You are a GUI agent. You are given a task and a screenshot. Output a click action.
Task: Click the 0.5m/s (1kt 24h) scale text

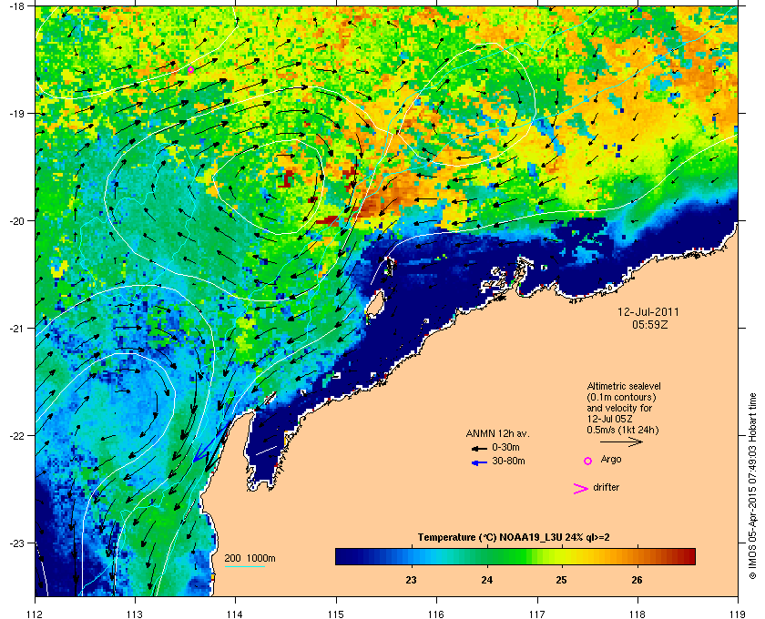tap(623, 430)
